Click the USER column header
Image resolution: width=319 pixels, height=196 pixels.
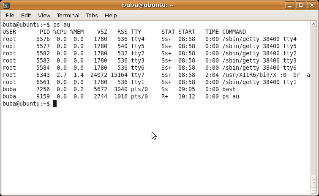(x=9, y=32)
